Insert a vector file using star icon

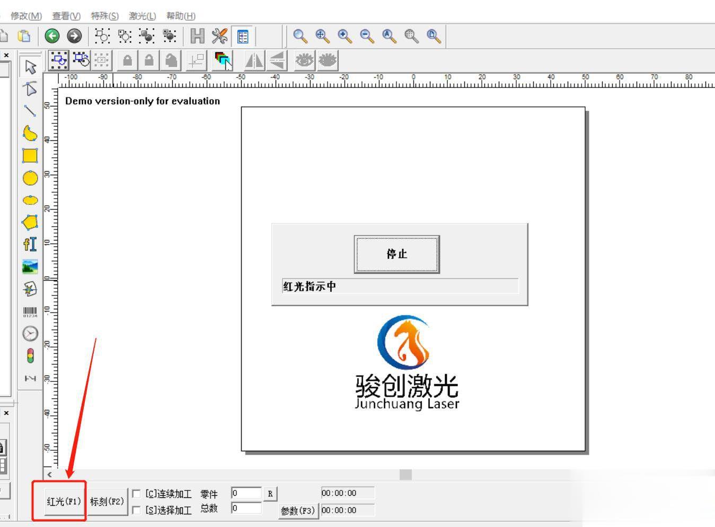(x=30, y=289)
